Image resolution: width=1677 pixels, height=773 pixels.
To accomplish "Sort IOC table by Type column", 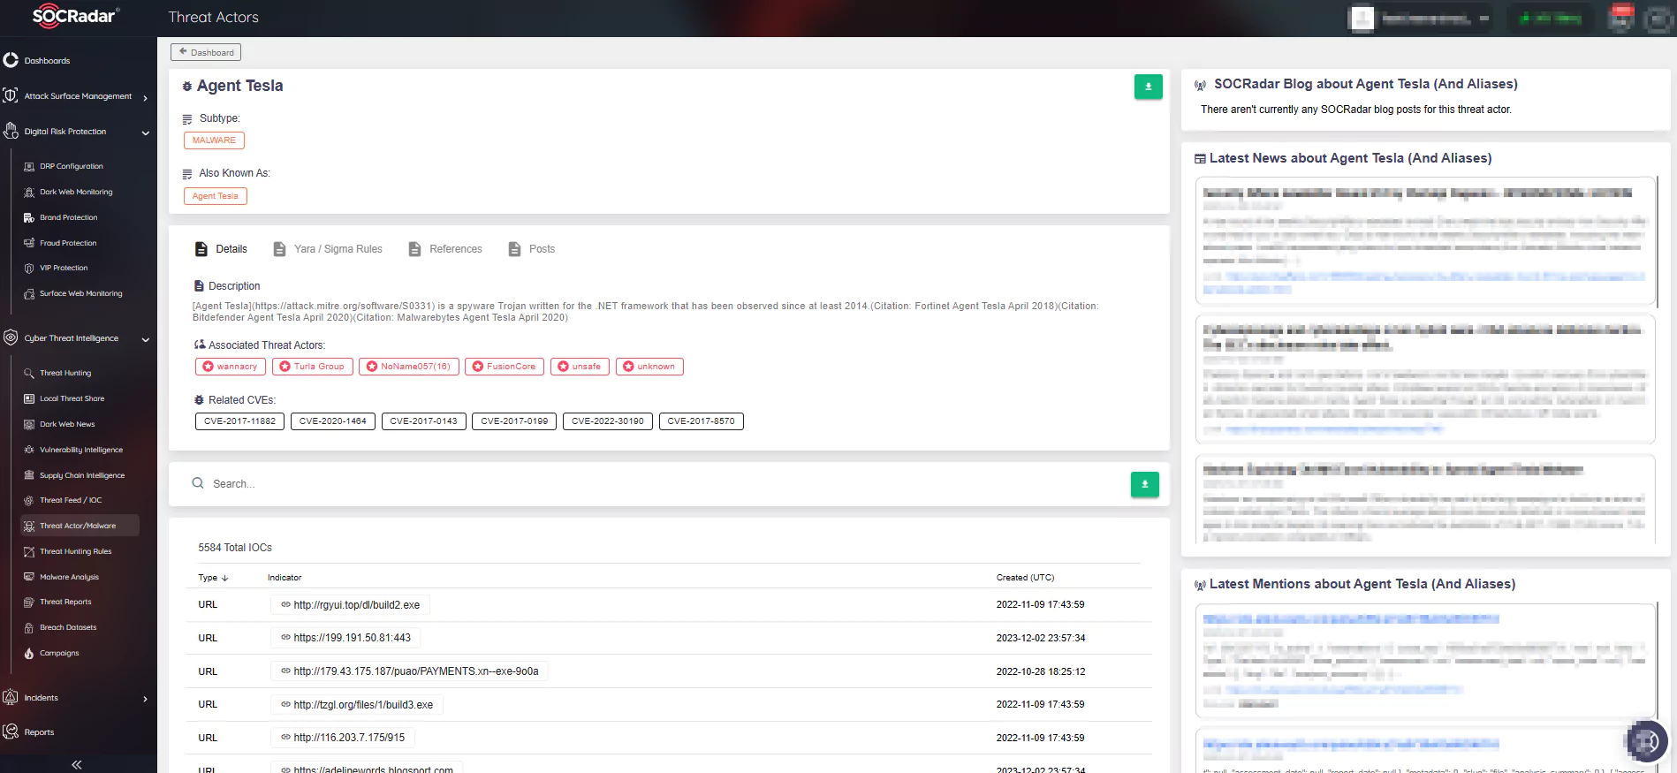I will coord(213,578).
